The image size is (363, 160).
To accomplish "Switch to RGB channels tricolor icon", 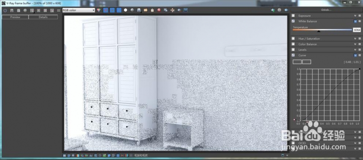I will (x=99, y=10).
